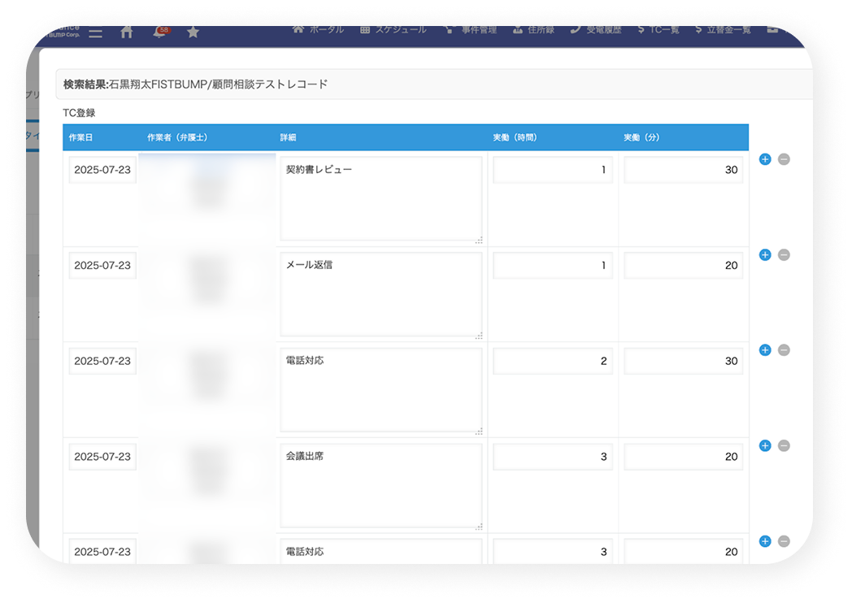The image size is (852, 603).
Task: Click plus icon beside 会議出席 row
Action: 765,445
